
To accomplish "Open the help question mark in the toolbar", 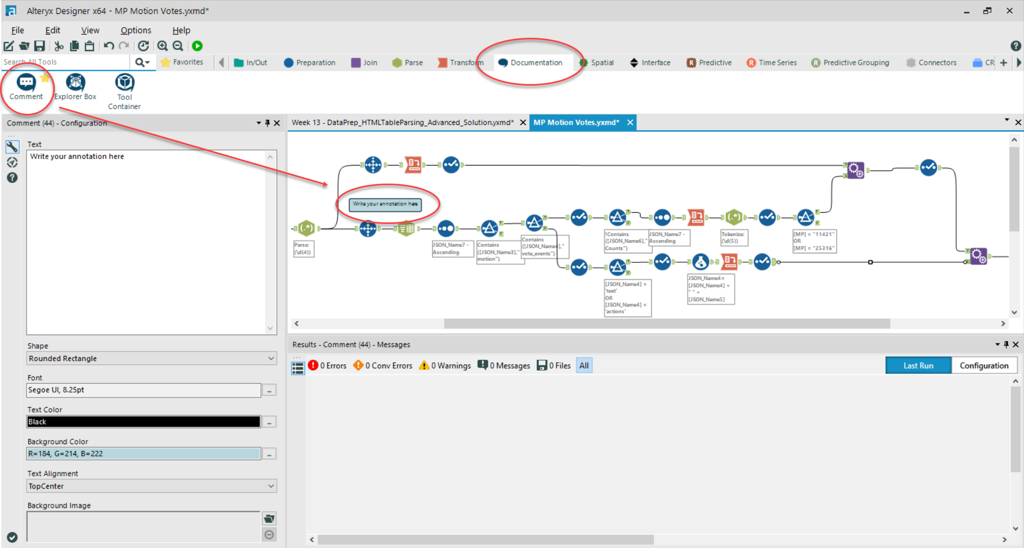I will click(1015, 46).
